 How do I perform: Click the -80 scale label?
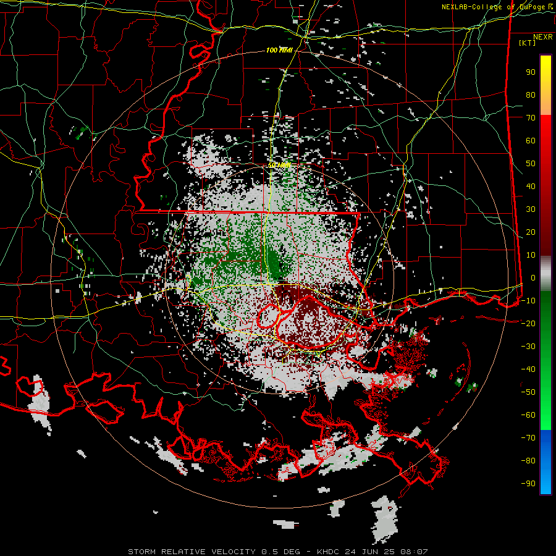click(x=528, y=461)
